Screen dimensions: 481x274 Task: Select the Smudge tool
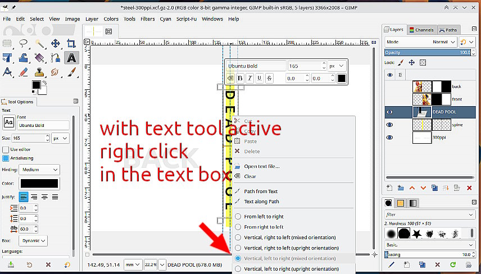(x=56, y=72)
